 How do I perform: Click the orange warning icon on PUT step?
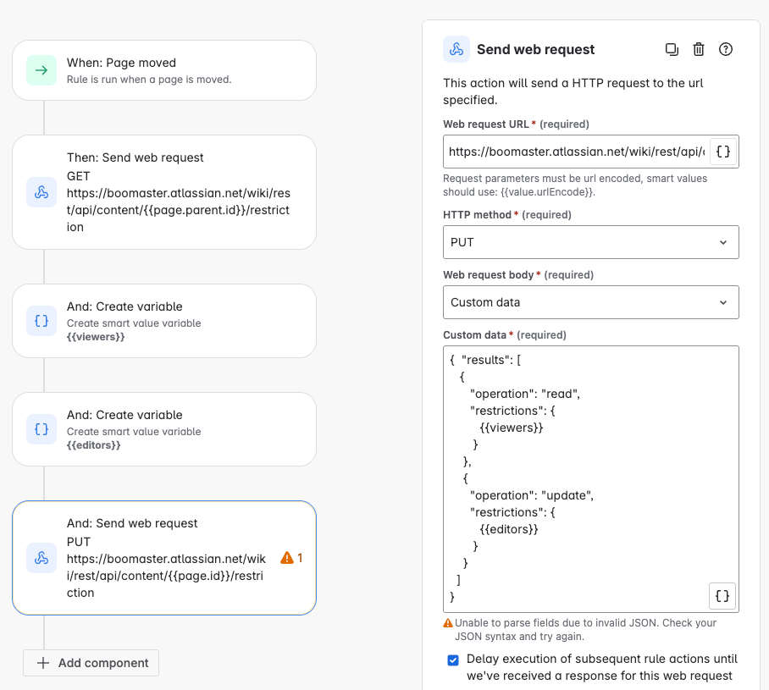[287, 558]
